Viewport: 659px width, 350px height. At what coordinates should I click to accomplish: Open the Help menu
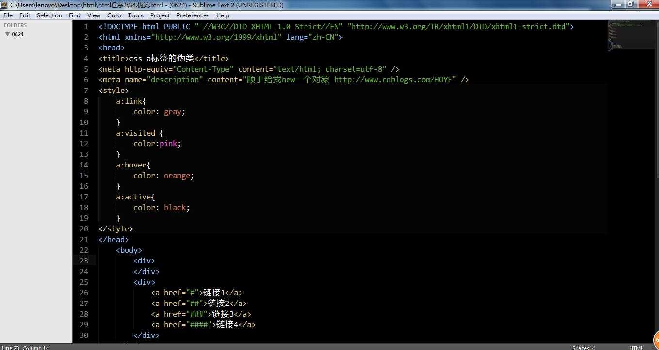click(223, 15)
